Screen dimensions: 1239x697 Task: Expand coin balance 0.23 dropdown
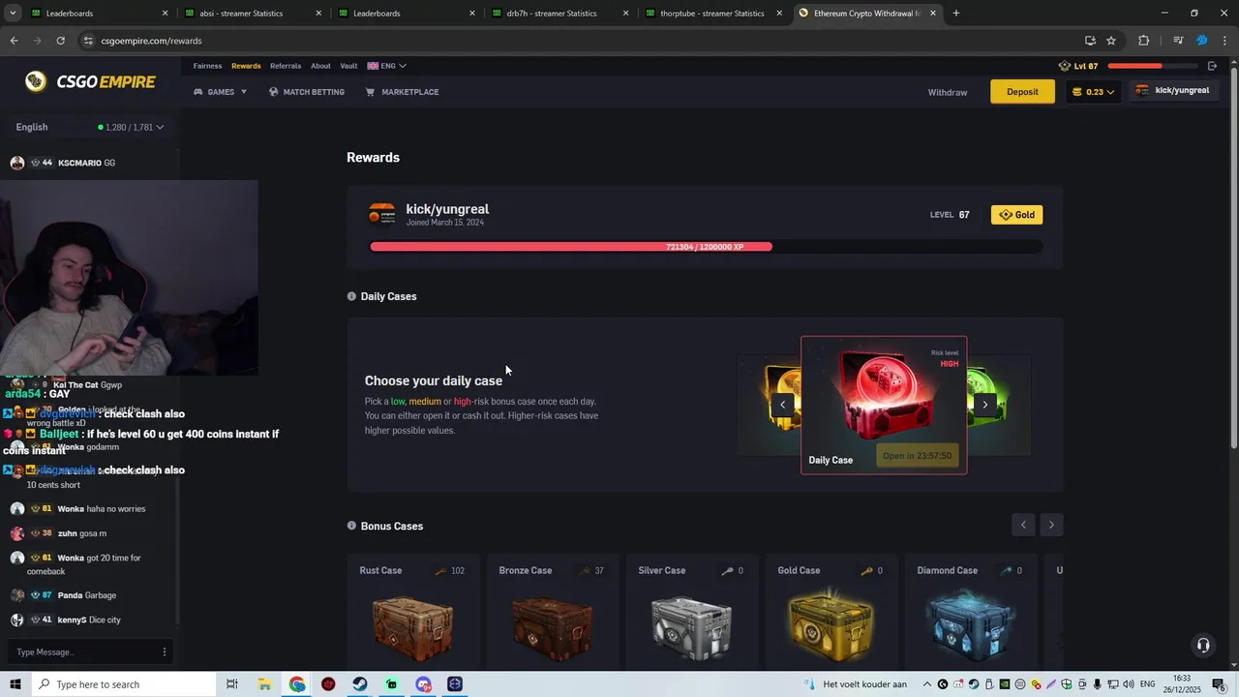pyautogui.click(x=1093, y=92)
